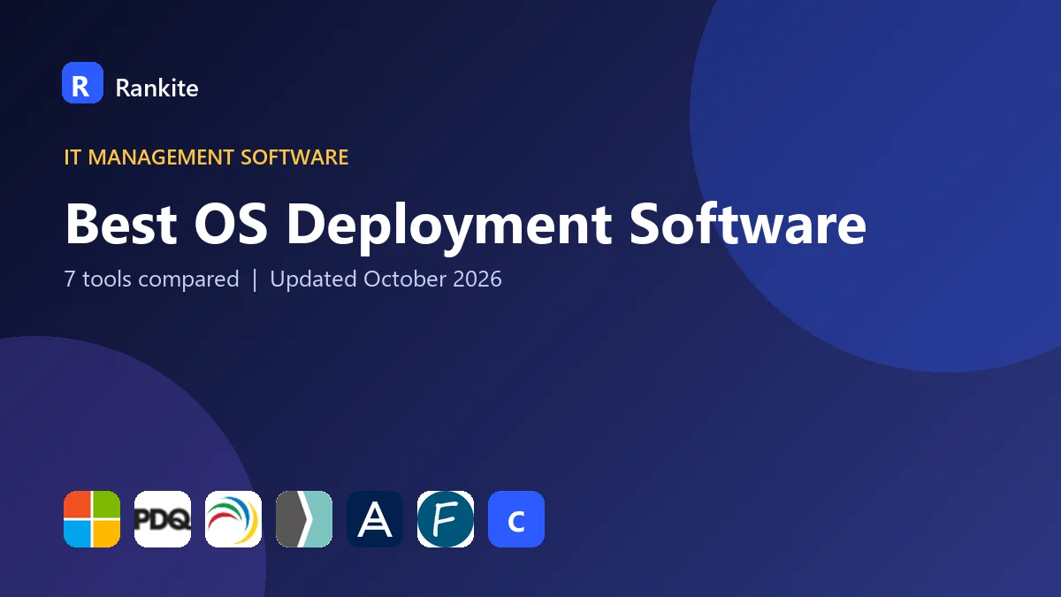
Task: Click the Rankite R logo icon
Action: (x=82, y=83)
